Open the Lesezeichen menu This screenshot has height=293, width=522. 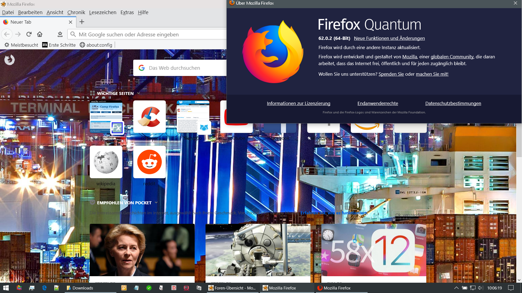103,12
